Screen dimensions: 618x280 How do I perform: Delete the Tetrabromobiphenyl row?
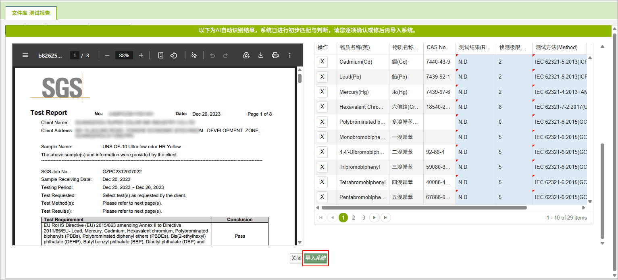[322, 182]
